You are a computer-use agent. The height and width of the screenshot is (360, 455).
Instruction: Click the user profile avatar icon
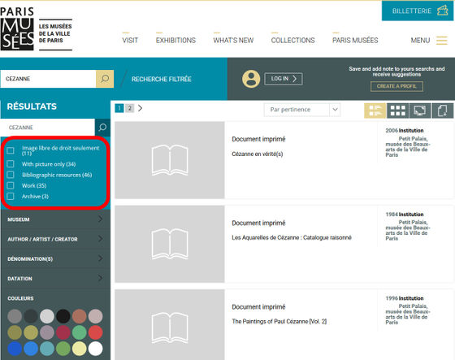(x=251, y=79)
